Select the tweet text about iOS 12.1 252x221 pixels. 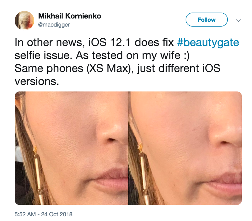click(x=127, y=62)
